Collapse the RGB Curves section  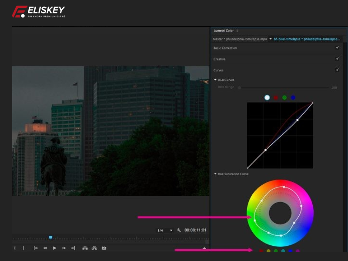tap(214, 80)
